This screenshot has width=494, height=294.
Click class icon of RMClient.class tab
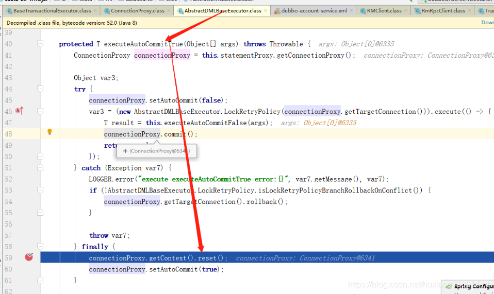[363, 11]
